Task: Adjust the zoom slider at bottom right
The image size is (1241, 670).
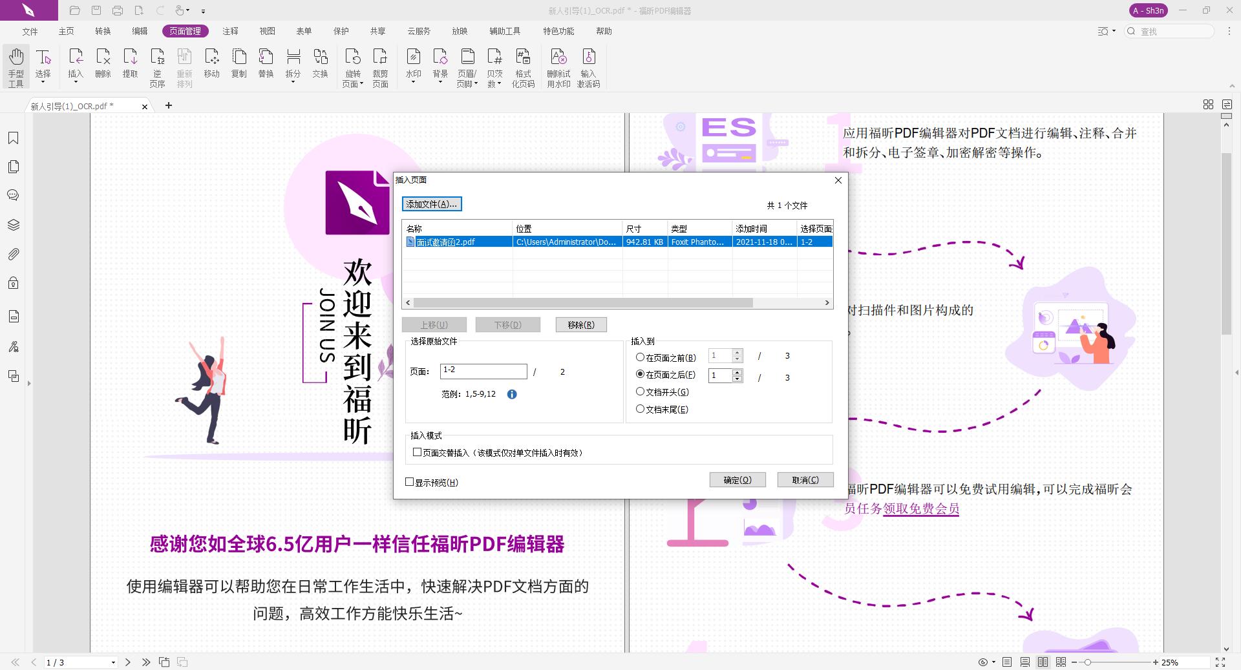Action: [1089, 662]
